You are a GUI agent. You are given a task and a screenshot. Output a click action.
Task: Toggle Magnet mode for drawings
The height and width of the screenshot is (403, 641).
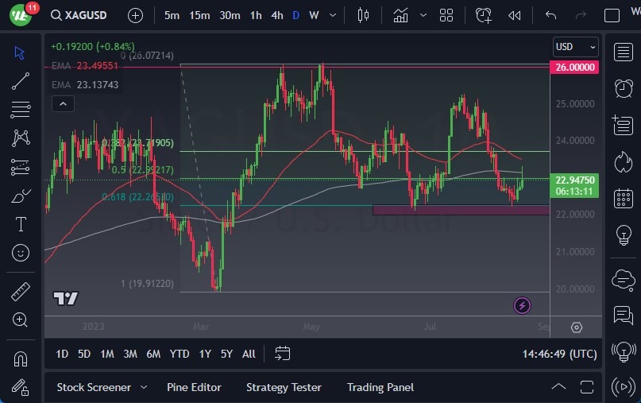(21, 358)
